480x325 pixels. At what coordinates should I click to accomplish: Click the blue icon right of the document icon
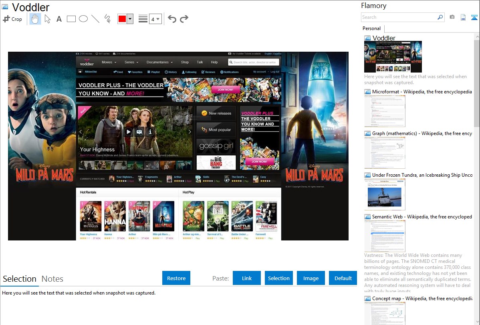click(x=474, y=17)
